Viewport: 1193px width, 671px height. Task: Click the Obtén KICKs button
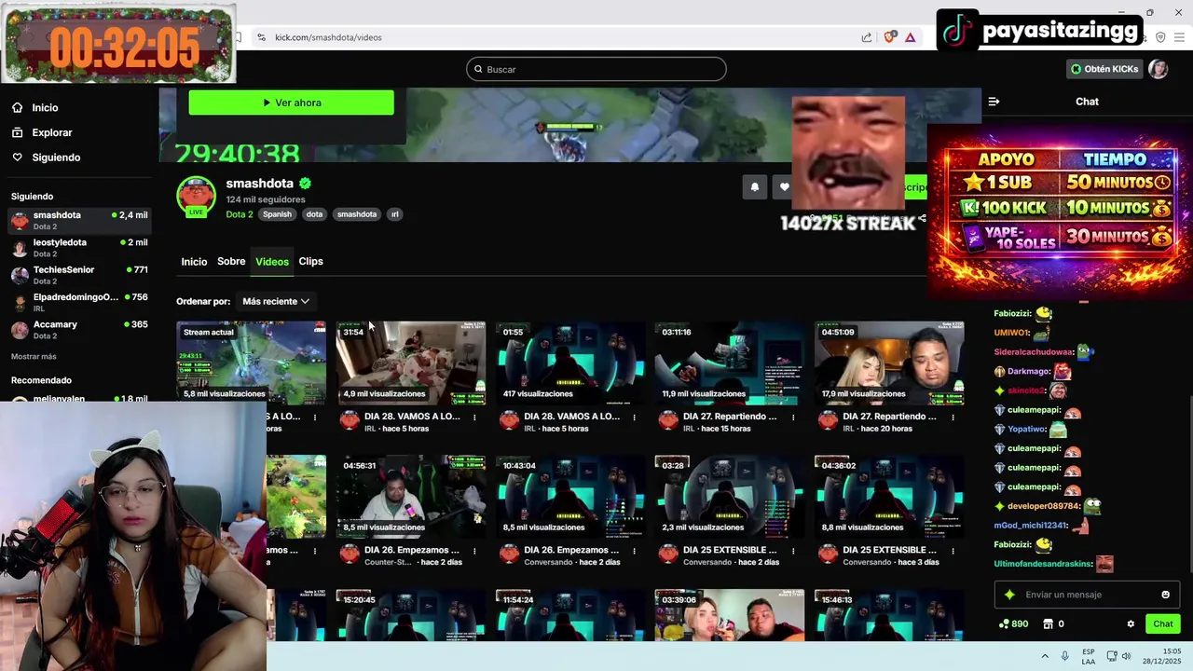(1105, 69)
